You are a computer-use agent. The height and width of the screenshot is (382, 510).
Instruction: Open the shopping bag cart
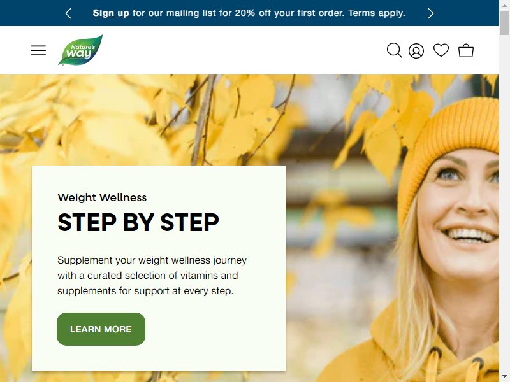click(x=466, y=50)
